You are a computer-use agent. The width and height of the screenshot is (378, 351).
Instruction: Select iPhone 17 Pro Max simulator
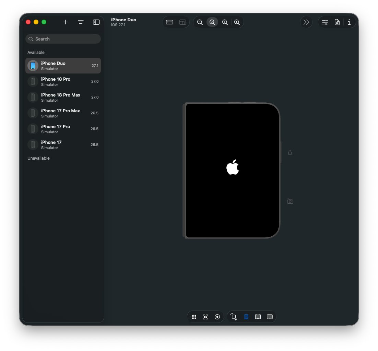pos(63,113)
